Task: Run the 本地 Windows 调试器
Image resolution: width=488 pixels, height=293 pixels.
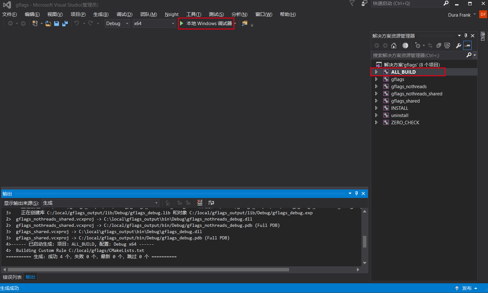Action: (206, 23)
